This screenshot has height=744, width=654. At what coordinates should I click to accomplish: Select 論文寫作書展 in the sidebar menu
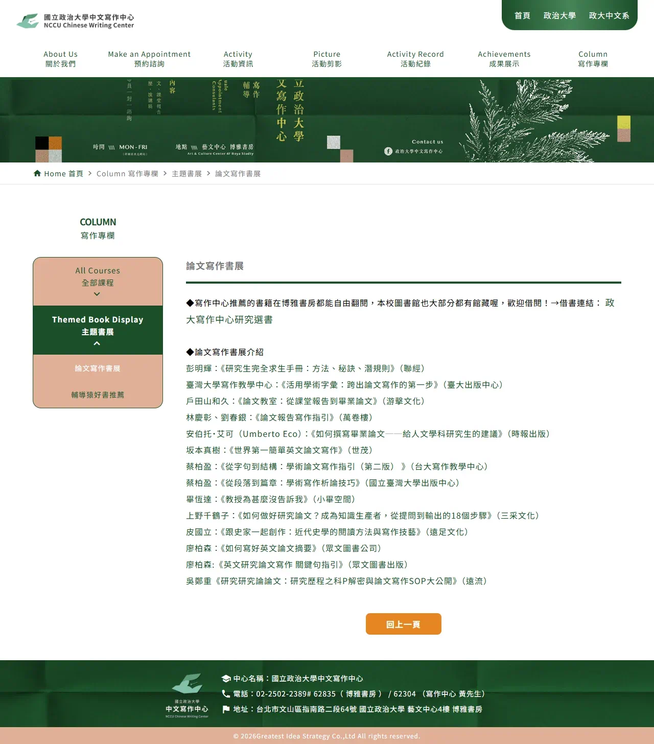coord(97,368)
